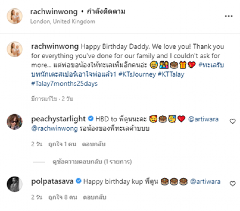Like the peachystarlight comment with heart
This screenshot has height=211, width=240.
(232, 121)
